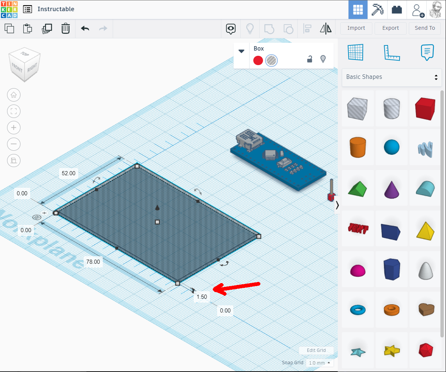446x372 pixels.
Task: Switch to Blocks pickaxe mode
Action: (x=377, y=10)
